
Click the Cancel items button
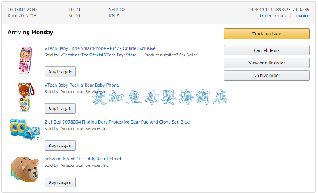pyautogui.click(x=267, y=50)
